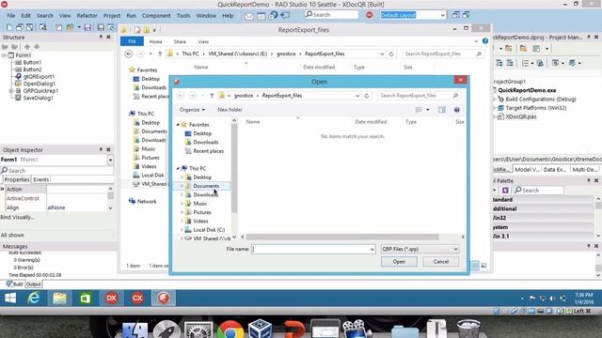The height and width of the screenshot is (338, 602).
Task: Click the CX icon in taskbar
Action: 137,298
